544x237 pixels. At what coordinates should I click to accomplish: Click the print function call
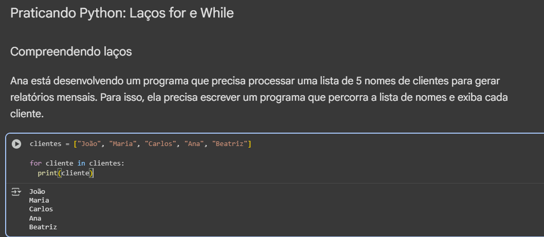click(47, 173)
